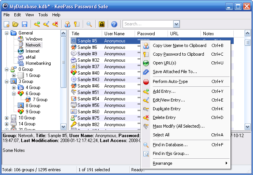Click the Copy User Name toolbar icon

pos(67,24)
